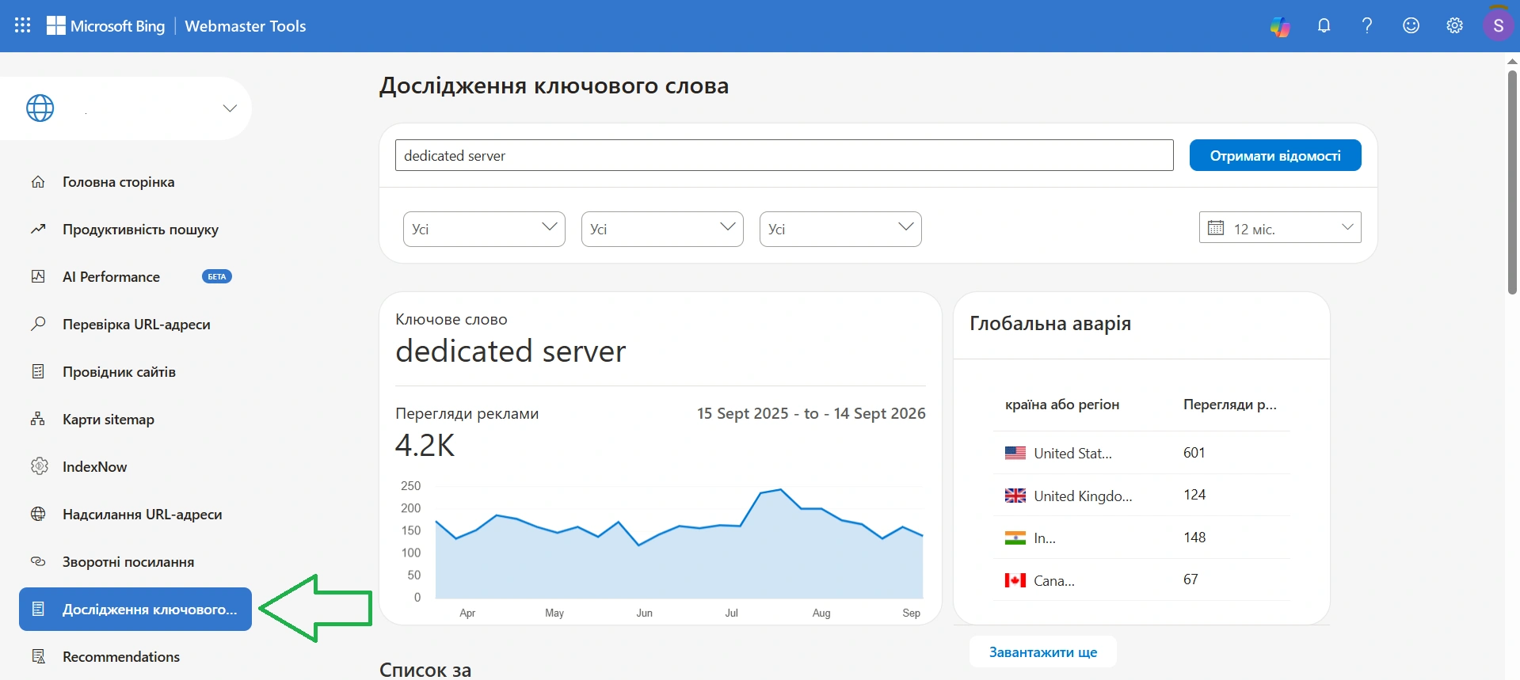Click the Карти sitemap hierarchy icon
Viewport: 1520px width, 680px height.
tap(38, 419)
